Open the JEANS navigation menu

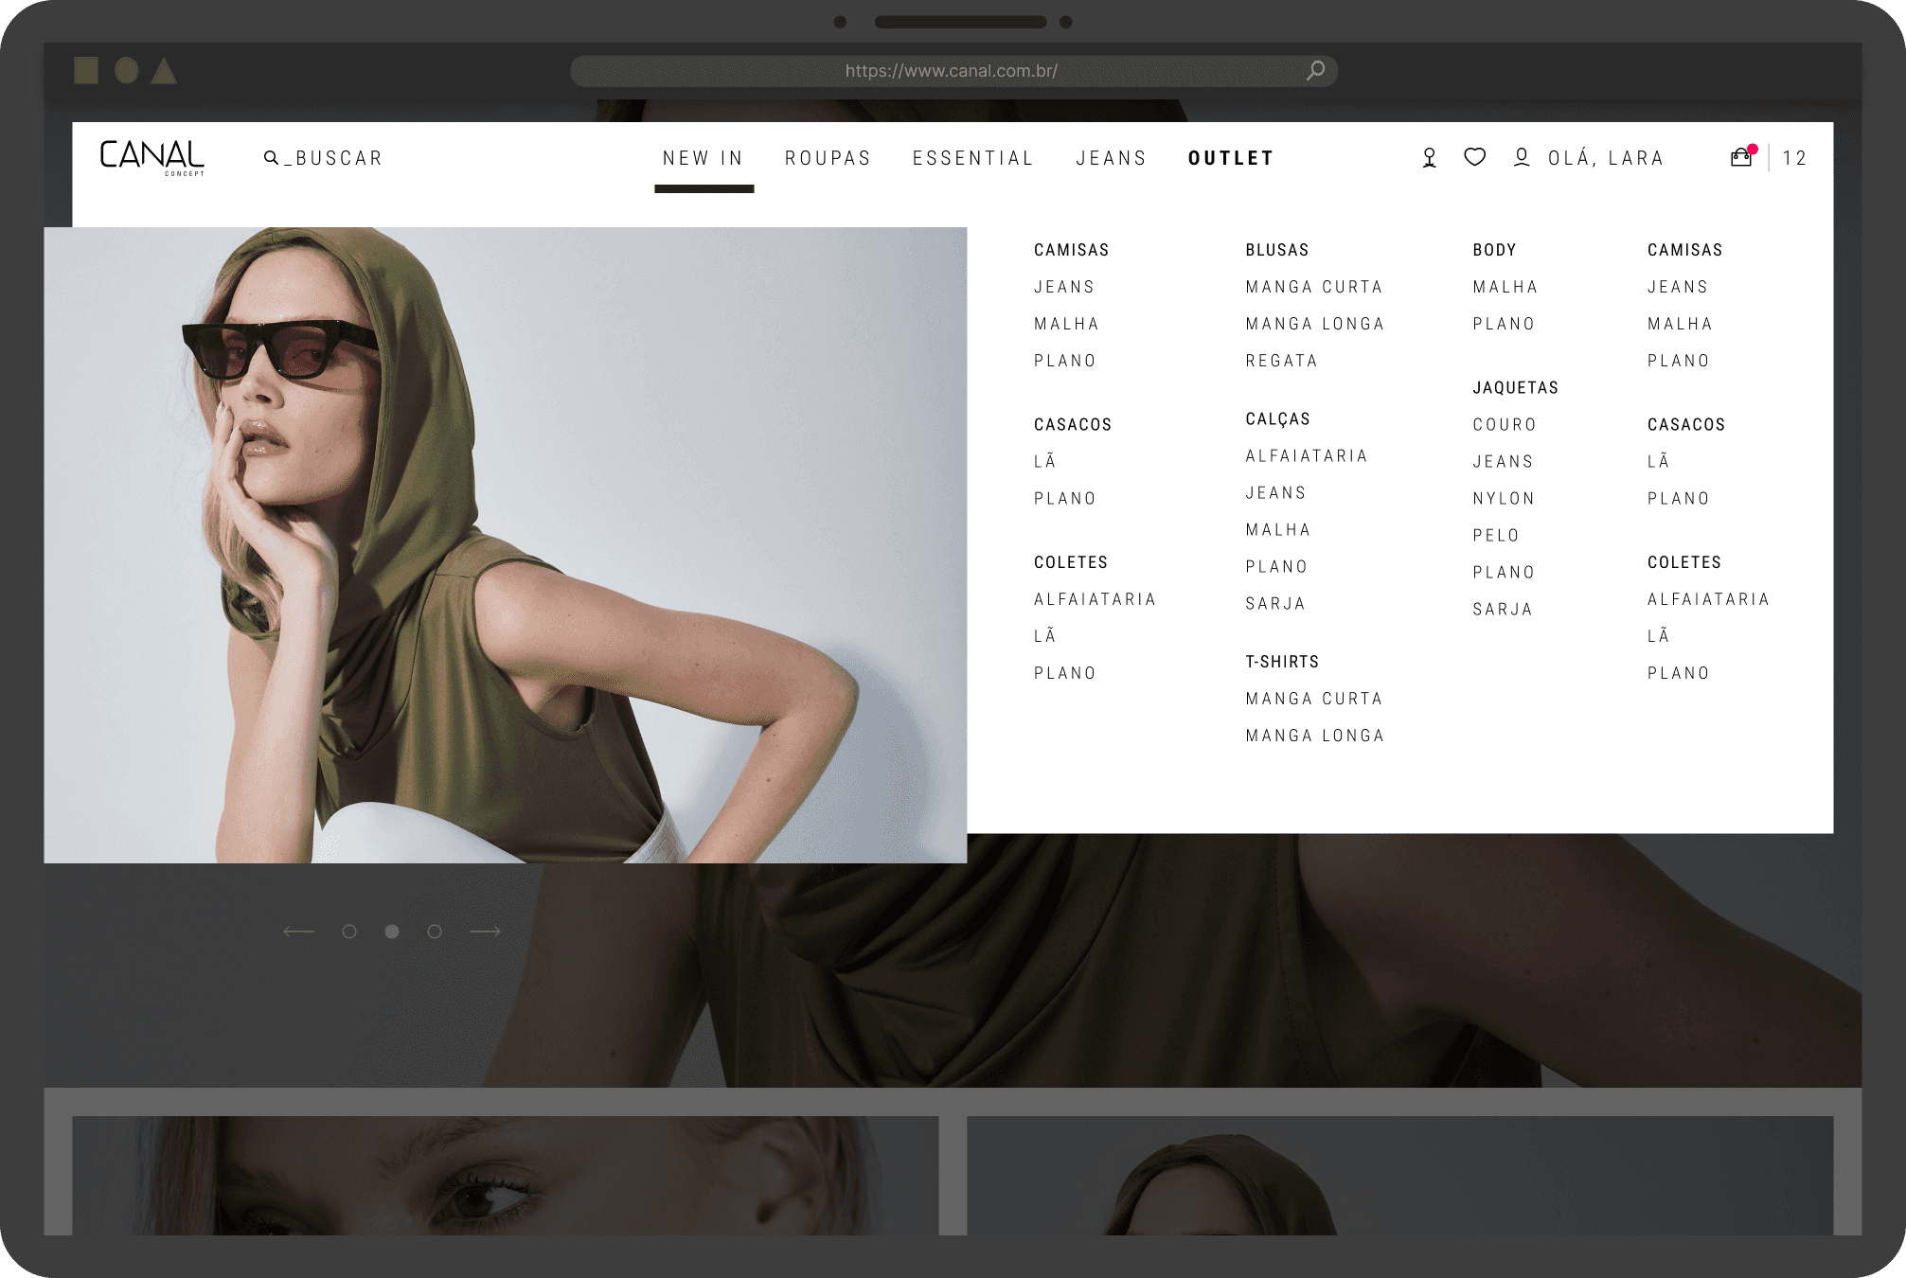pos(1111,158)
